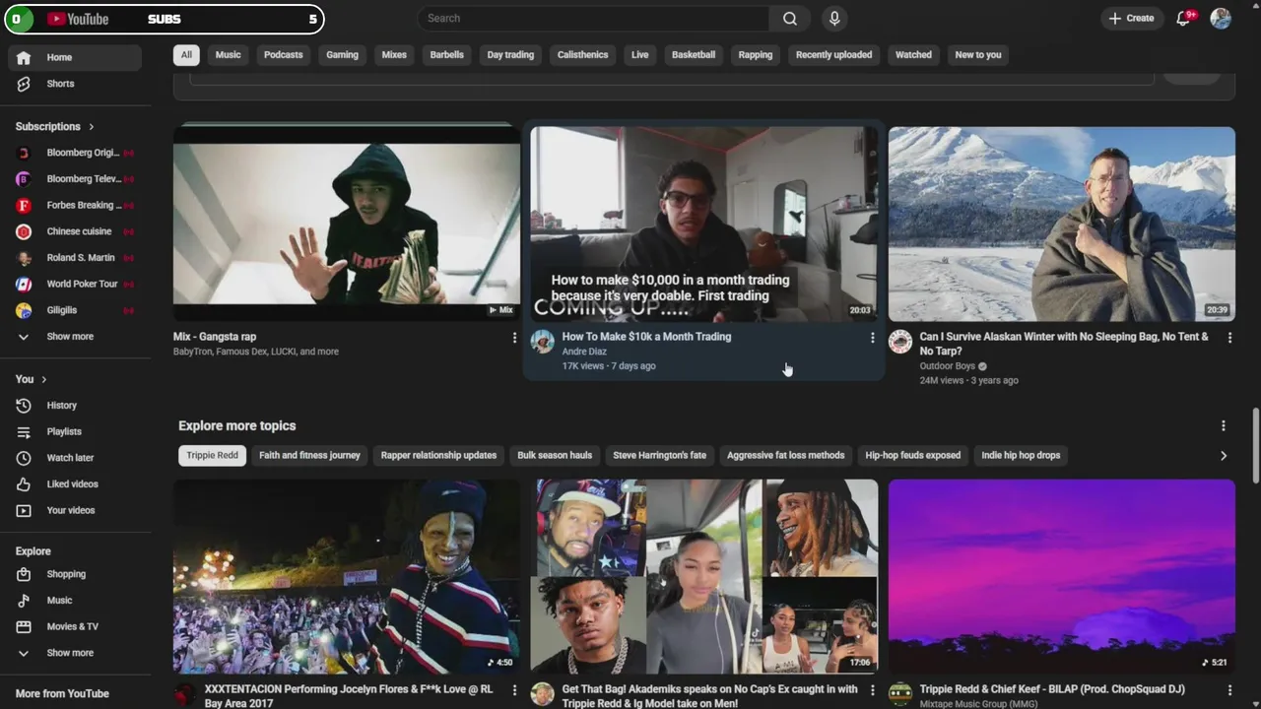
Task: Play the Alaskan Winter video thumbnail
Action: coord(1061,224)
